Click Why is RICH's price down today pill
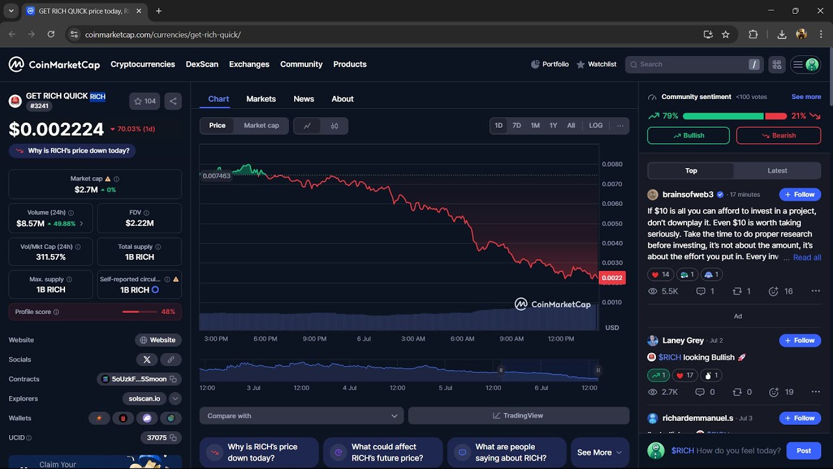The width and height of the screenshot is (833, 469). 72,150
